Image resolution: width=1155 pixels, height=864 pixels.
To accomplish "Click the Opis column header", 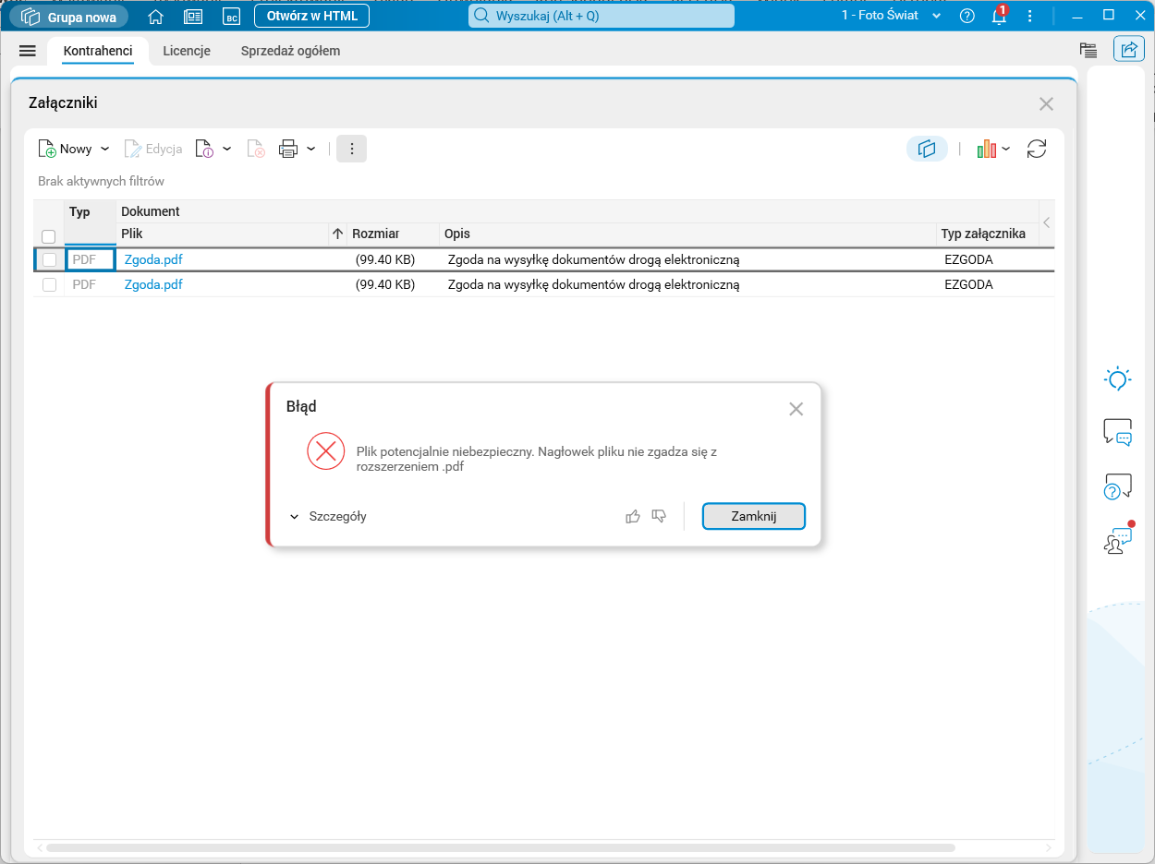I will click(x=687, y=234).
